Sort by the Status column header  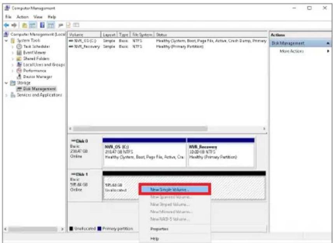(x=211, y=35)
